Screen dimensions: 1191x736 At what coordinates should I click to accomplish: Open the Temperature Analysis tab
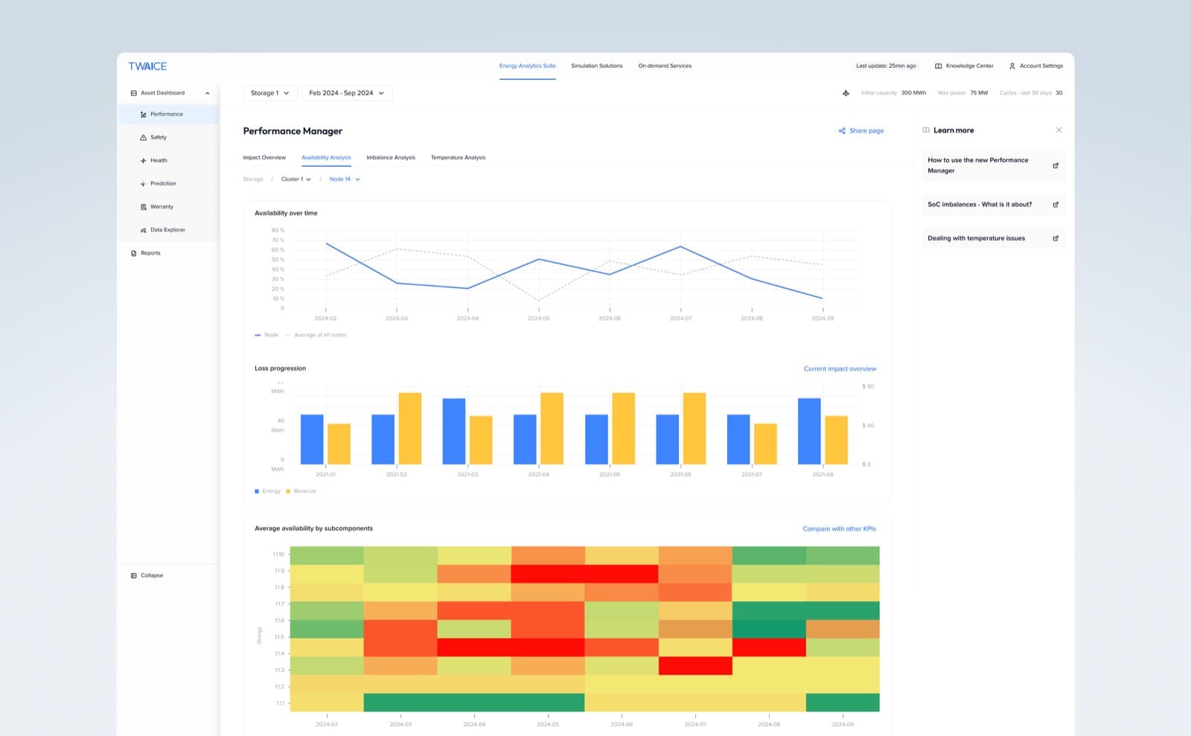458,158
